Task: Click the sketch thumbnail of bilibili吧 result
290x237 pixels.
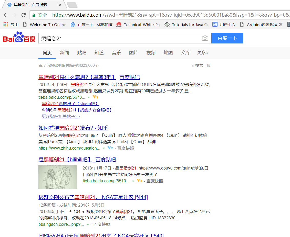Action: point(58,177)
